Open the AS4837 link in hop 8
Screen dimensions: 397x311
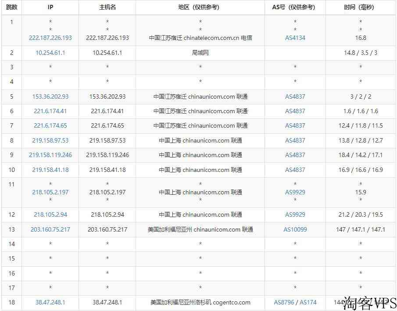pos(295,140)
